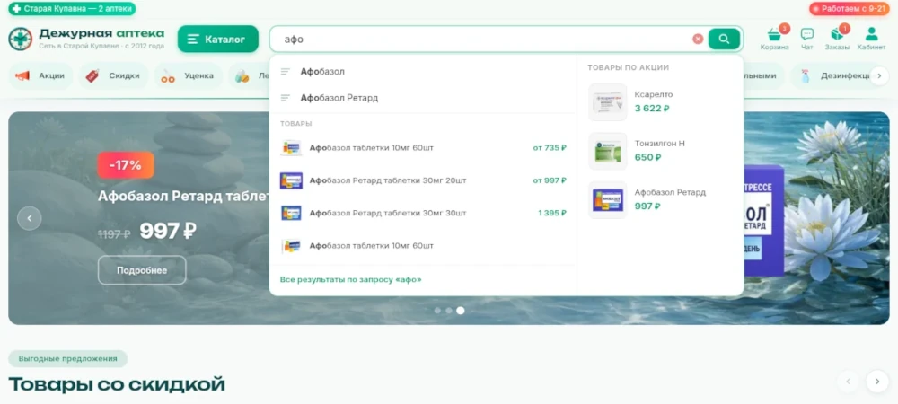The width and height of the screenshot is (898, 404).
Task: Click the price tag icon on Скидки chip
Action: (92, 75)
